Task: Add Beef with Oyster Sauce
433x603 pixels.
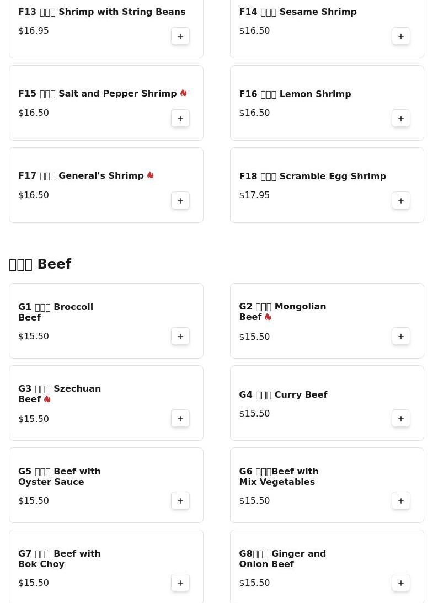Action: (180, 501)
